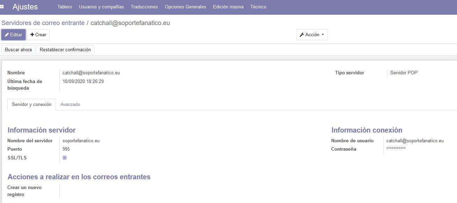The image size is (457, 203).
Task: Open the Técnico menu
Action: pyautogui.click(x=258, y=7)
